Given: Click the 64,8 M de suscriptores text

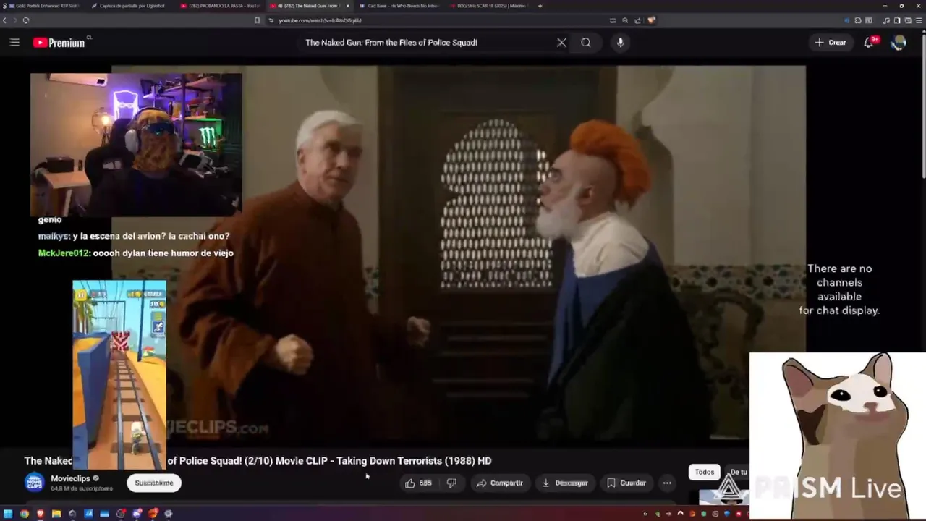Looking at the screenshot, I should point(82,488).
